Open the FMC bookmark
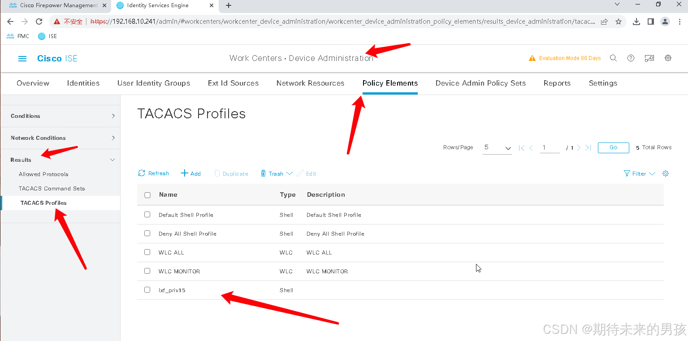The width and height of the screenshot is (688, 341). 18,36
